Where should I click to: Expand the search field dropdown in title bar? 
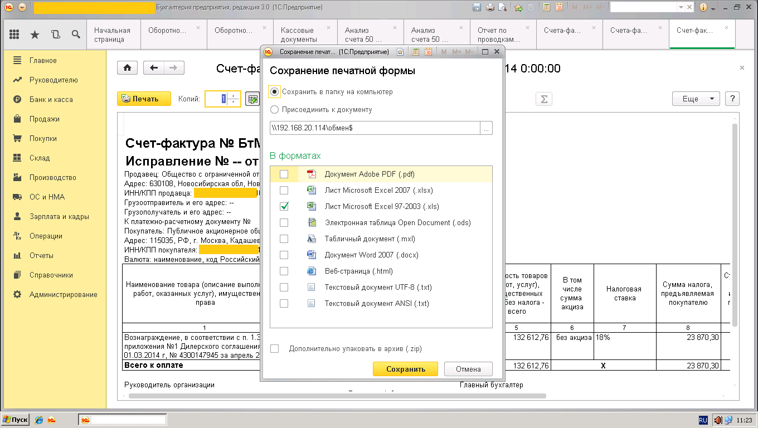681,7
